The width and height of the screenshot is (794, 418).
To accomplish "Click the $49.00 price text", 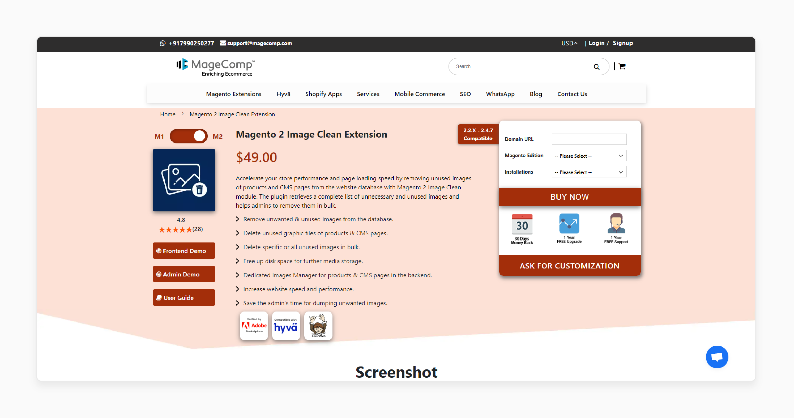I will click(257, 157).
